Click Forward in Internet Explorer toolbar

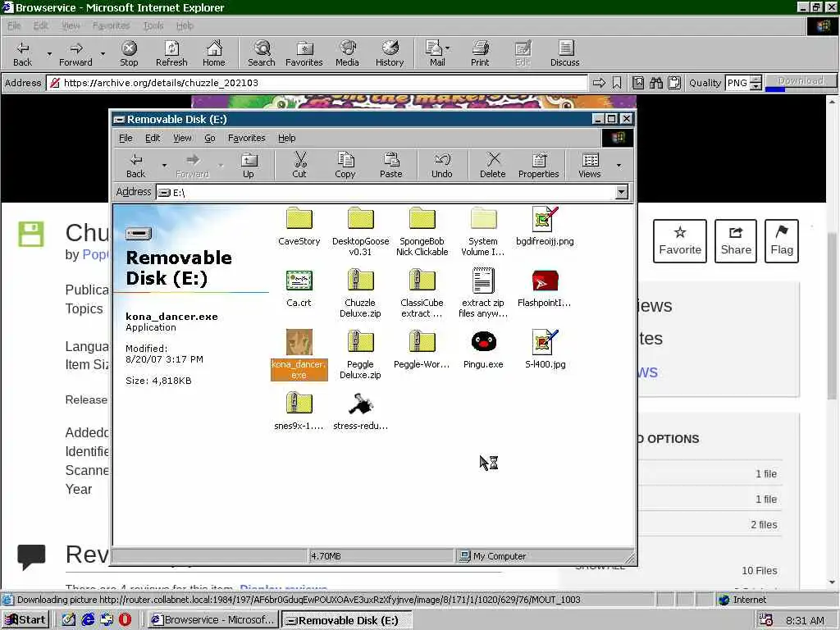pyautogui.click(x=75, y=53)
